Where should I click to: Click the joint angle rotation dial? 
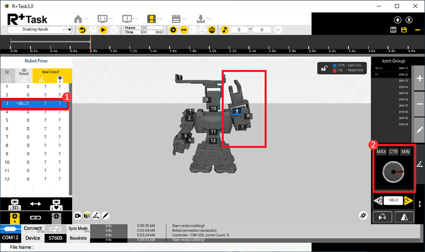(x=393, y=172)
